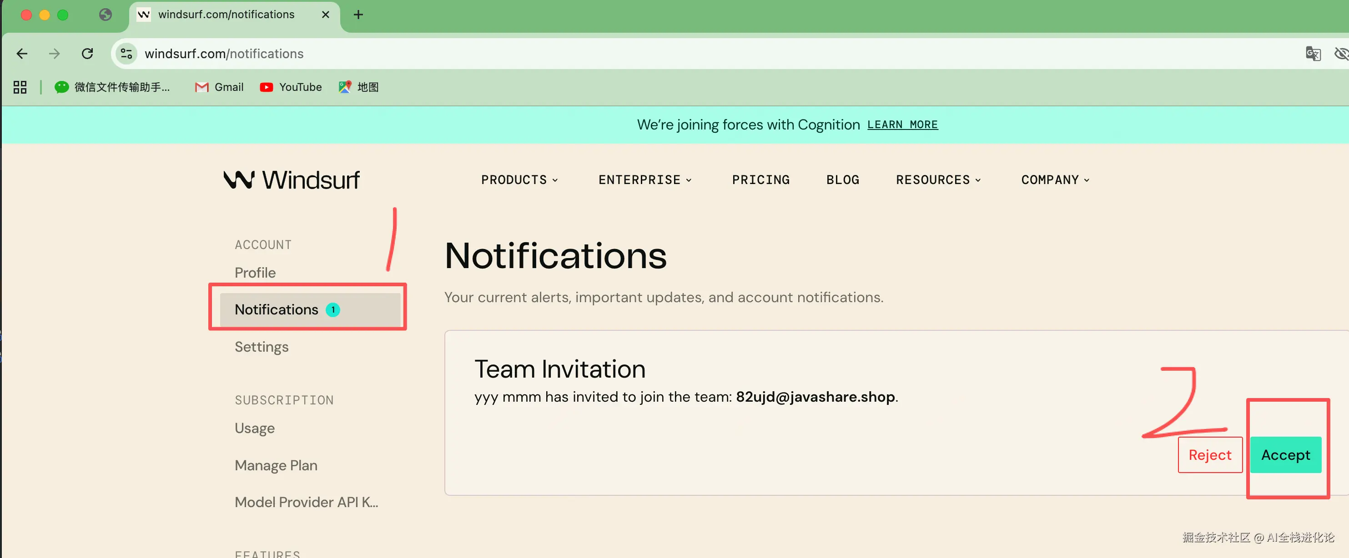Expand the Products dropdown menu
Screen dimensions: 1349x558
(519, 180)
